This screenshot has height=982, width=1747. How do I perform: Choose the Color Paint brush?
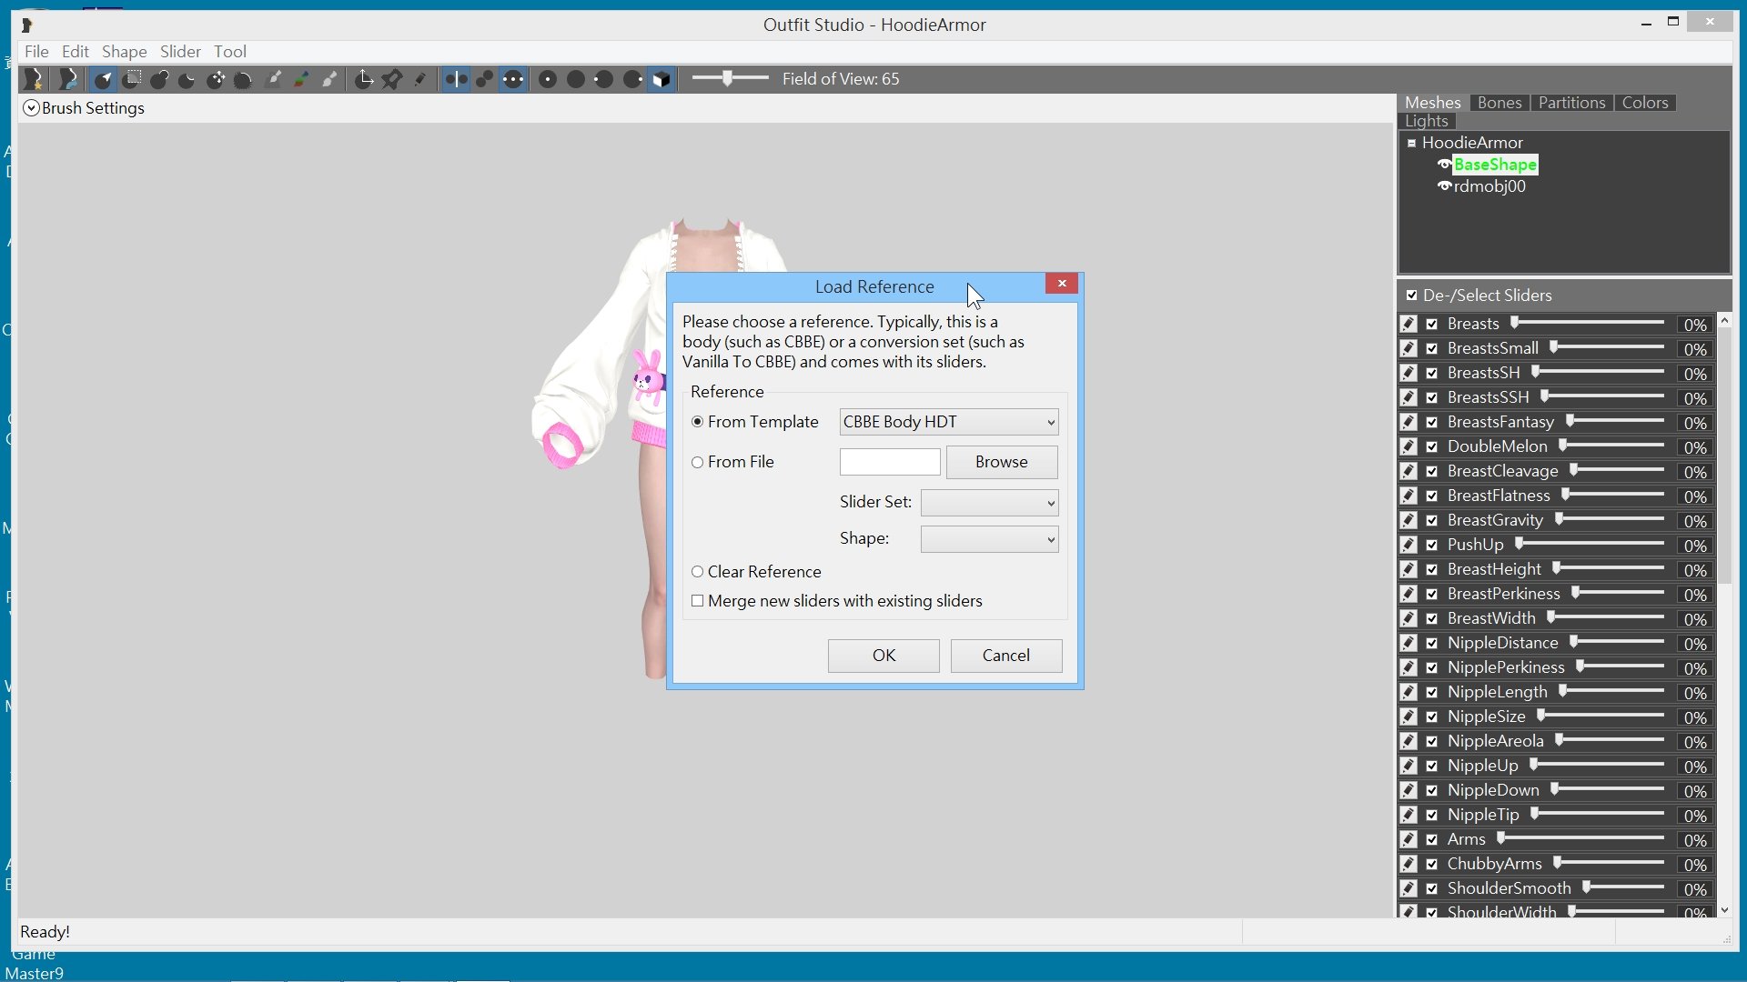point(301,80)
